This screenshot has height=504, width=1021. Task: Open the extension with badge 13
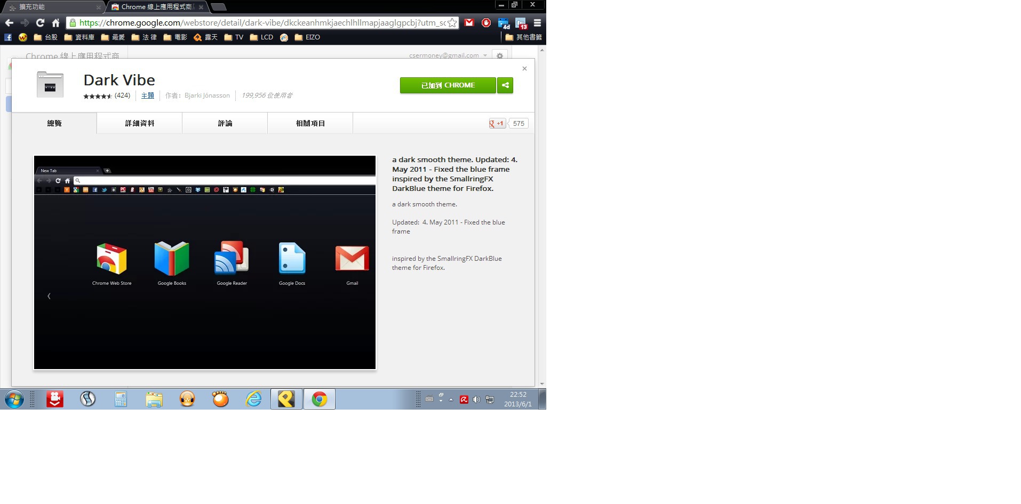521,23
